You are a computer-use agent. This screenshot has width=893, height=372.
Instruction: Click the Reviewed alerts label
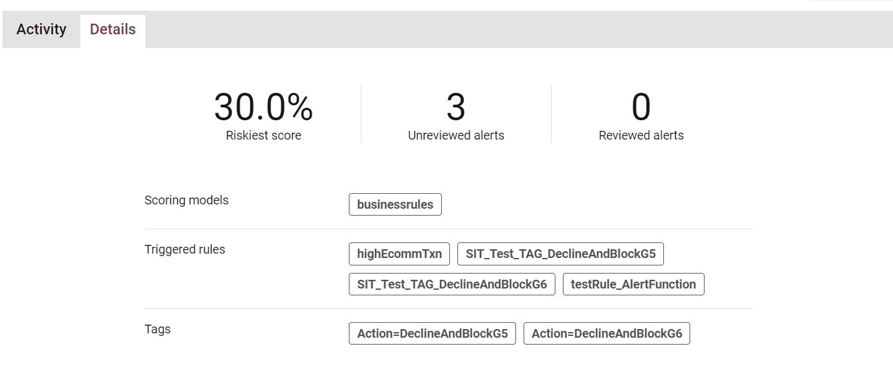[x=641, y=135]
